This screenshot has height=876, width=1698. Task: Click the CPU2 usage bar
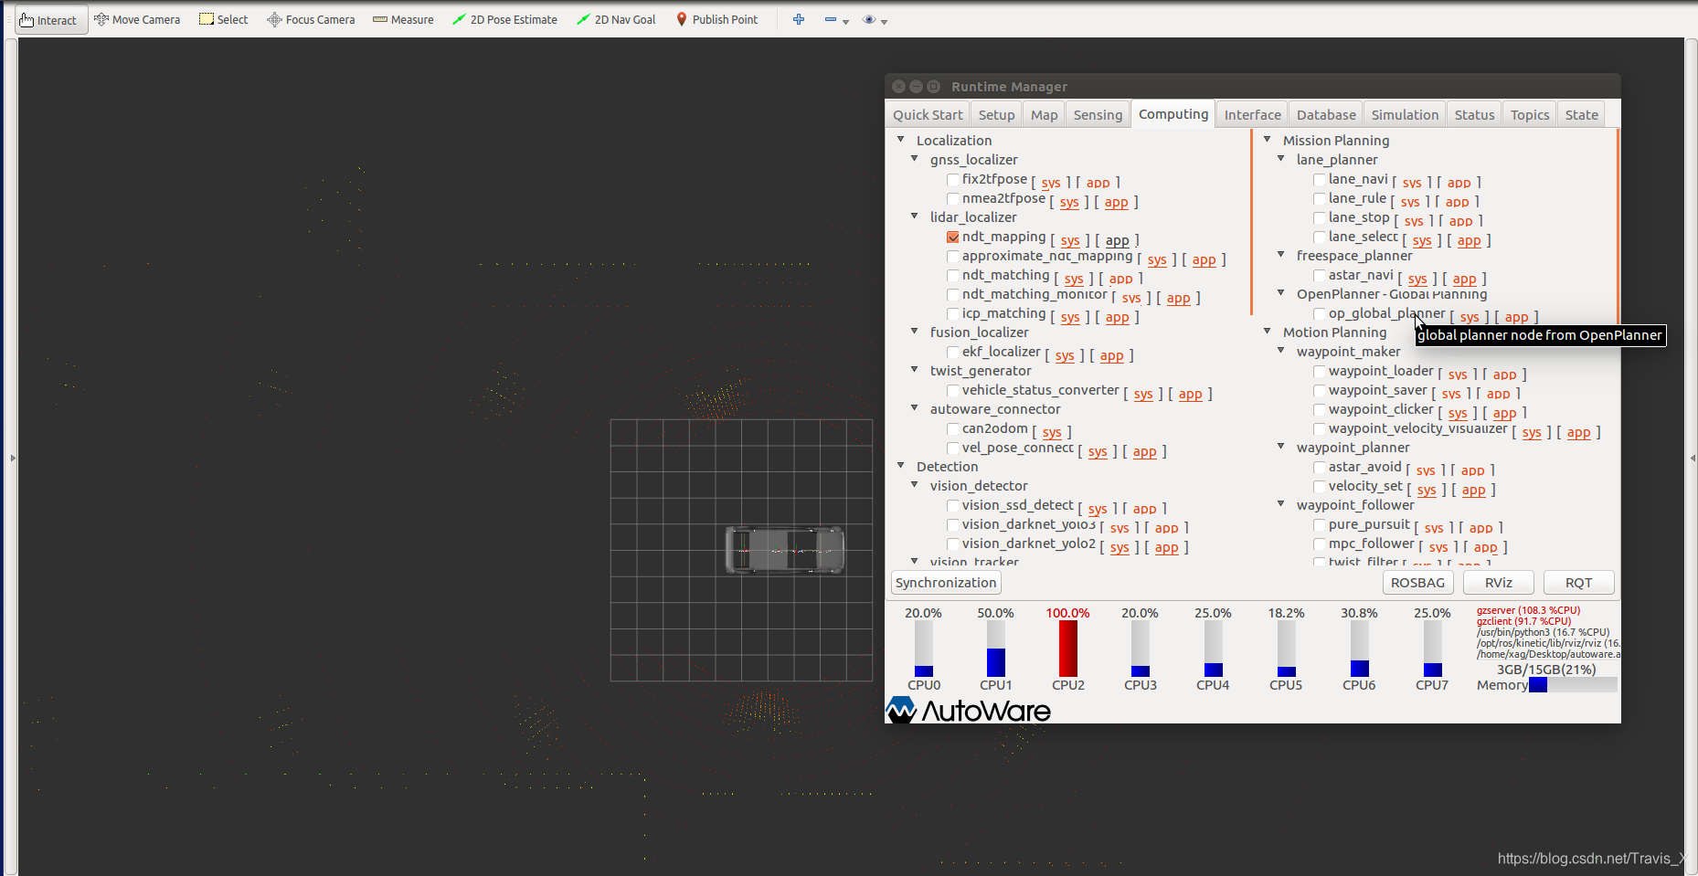click(x=1067, y=649)
